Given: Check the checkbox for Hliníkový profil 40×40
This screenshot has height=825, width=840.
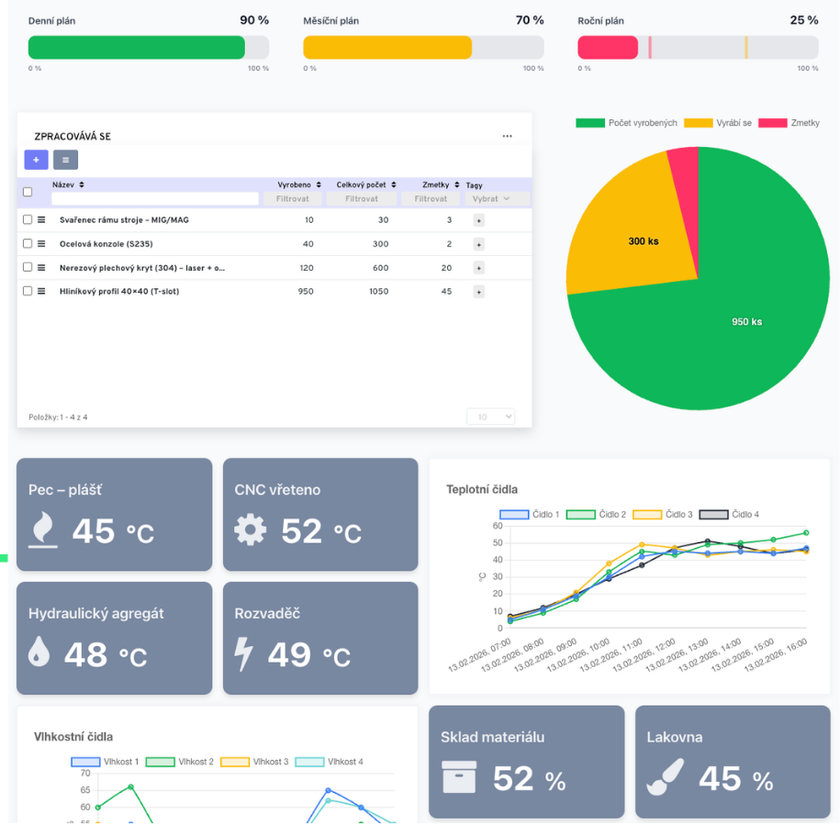Looking at the screenshot, I should (x=28, y=291).
